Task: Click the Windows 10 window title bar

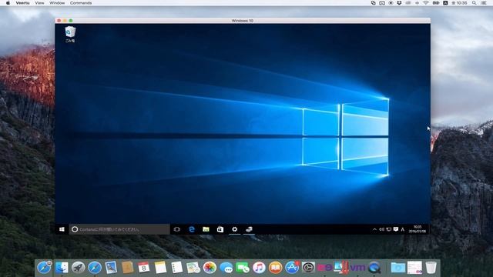Action: click(243, 21)
